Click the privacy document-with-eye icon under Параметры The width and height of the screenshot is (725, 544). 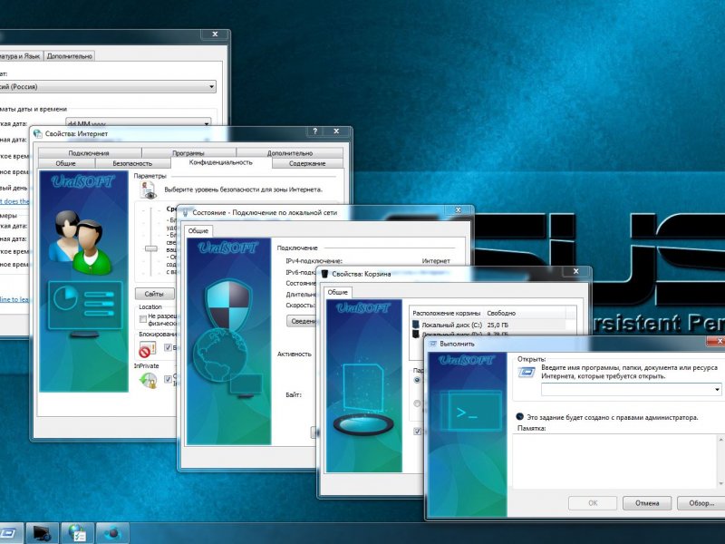coord(148,190)
